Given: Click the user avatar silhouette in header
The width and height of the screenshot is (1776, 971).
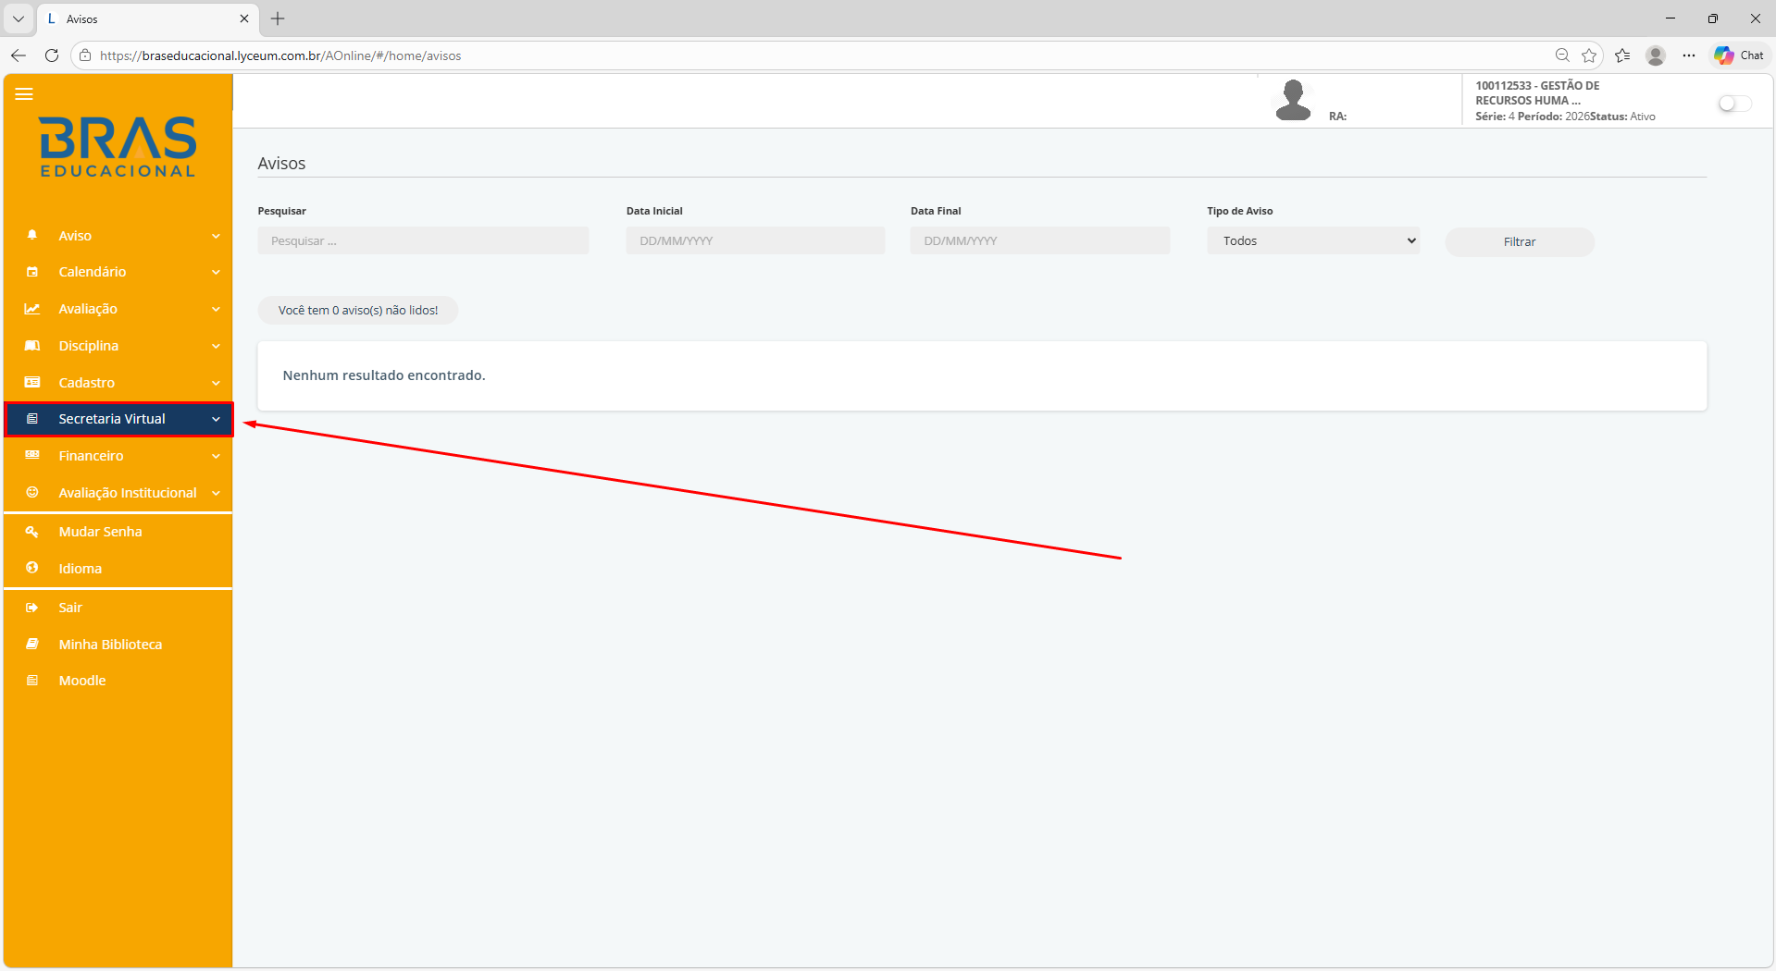Looking at the screenshot, I should (x=1293, y=100).
